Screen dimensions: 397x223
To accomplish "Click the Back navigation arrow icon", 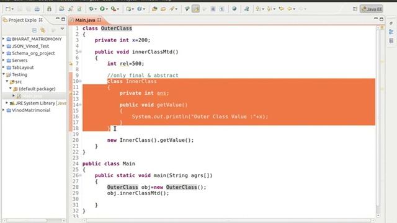I will coord(290,9).
